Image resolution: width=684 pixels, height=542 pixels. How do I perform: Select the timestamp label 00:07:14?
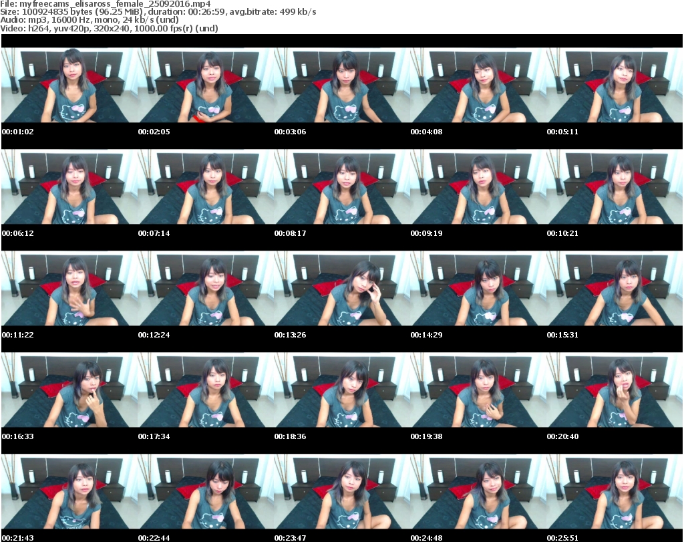(154, 233)
